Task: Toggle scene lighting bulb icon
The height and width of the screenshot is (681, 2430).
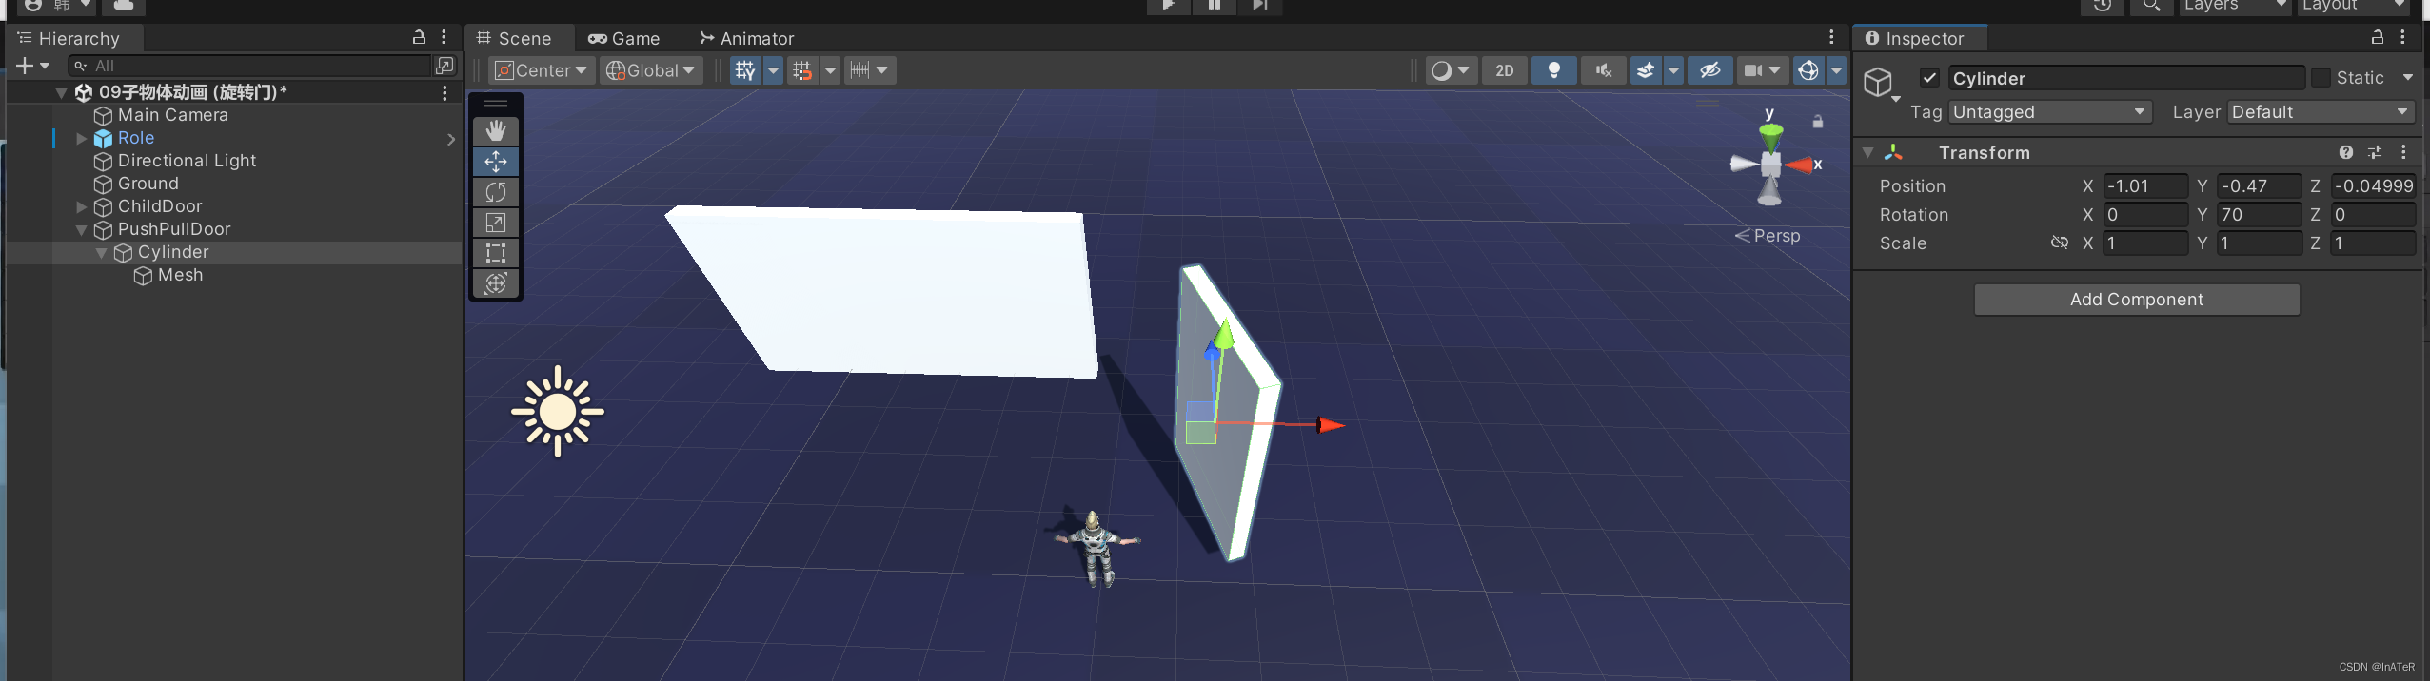Action: [x=1553, y=70]
